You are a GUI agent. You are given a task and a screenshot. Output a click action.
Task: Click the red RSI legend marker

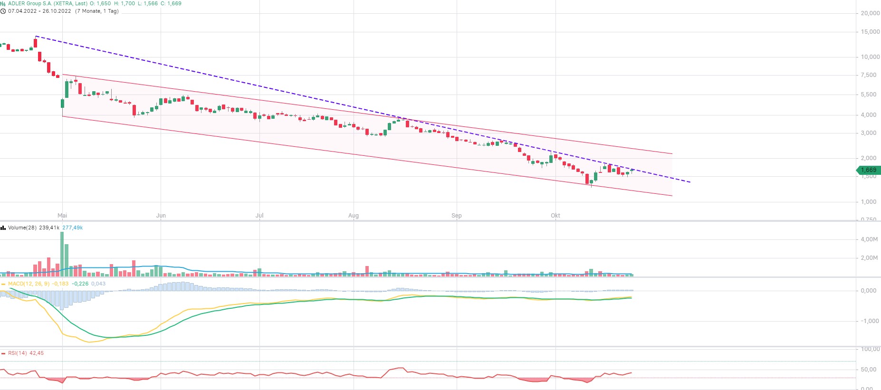point(3,353)
